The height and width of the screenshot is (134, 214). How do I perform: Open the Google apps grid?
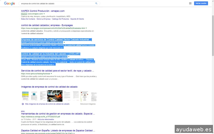point(190,3)
